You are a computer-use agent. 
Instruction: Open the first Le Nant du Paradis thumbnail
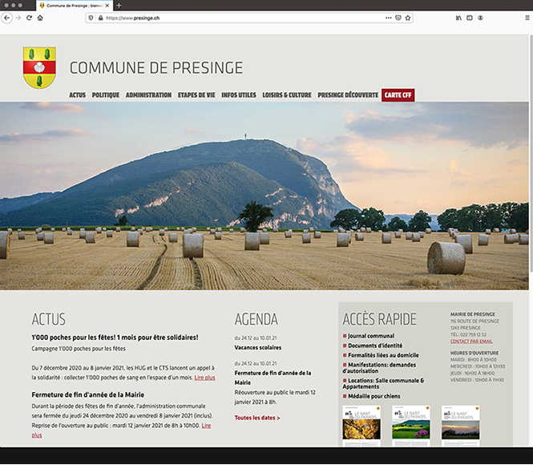point(361,423)
